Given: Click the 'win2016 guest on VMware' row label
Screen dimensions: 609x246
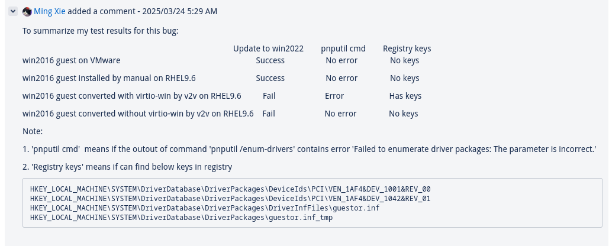Looking at the screenshot, I should tap(72, 60).
